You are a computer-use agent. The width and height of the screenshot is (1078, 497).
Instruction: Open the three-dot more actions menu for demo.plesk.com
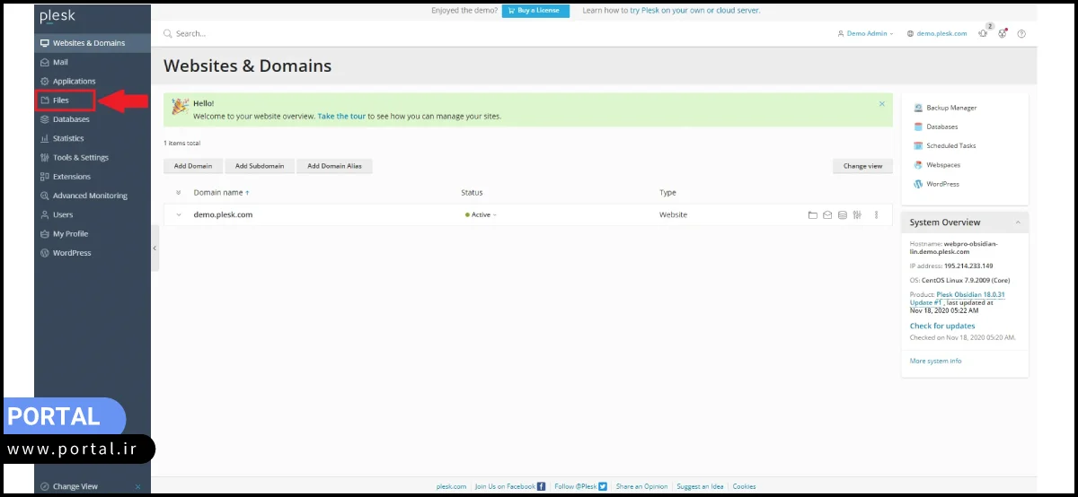pos(876,215)
